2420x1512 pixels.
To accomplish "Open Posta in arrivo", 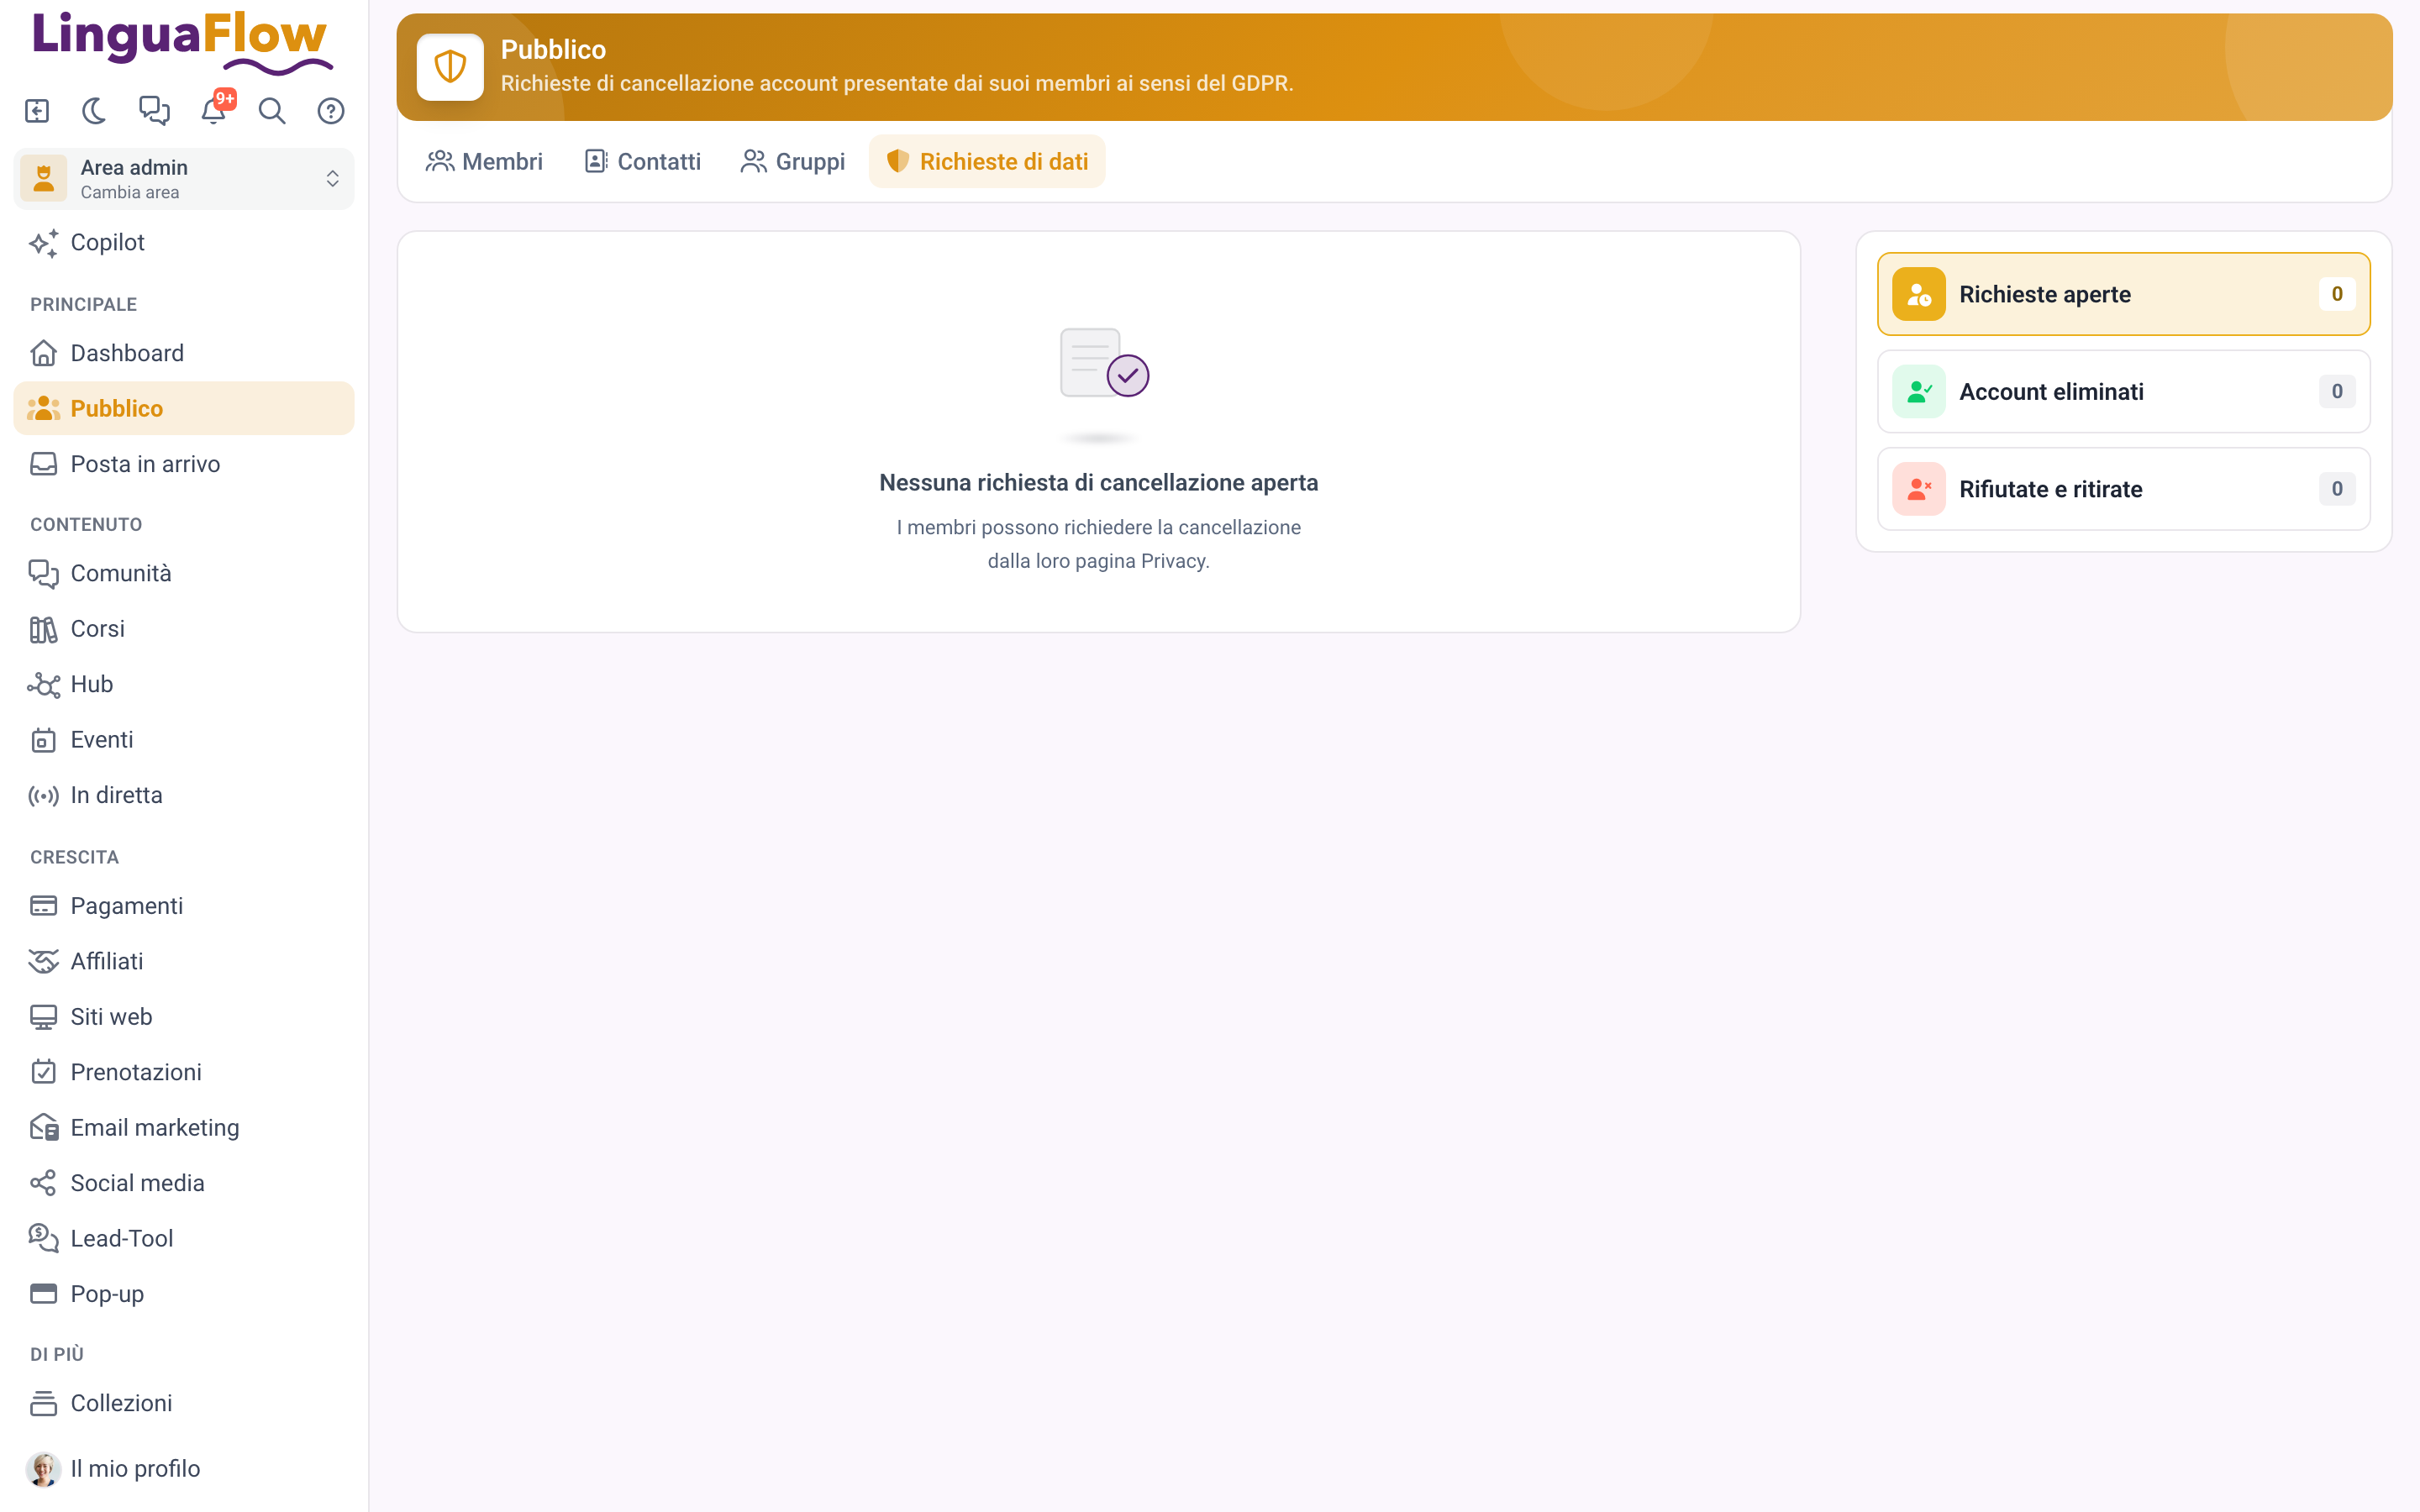I will click(184, 464).
